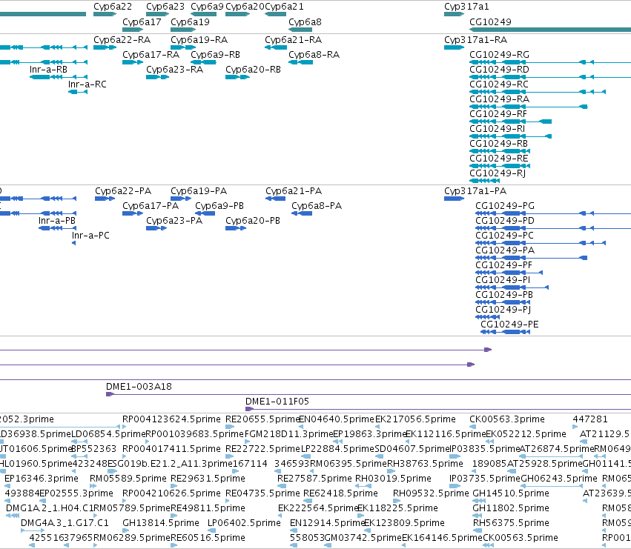Click protein CG10249-PI
This screenshot has width=631, height=549.
point(512,287)
